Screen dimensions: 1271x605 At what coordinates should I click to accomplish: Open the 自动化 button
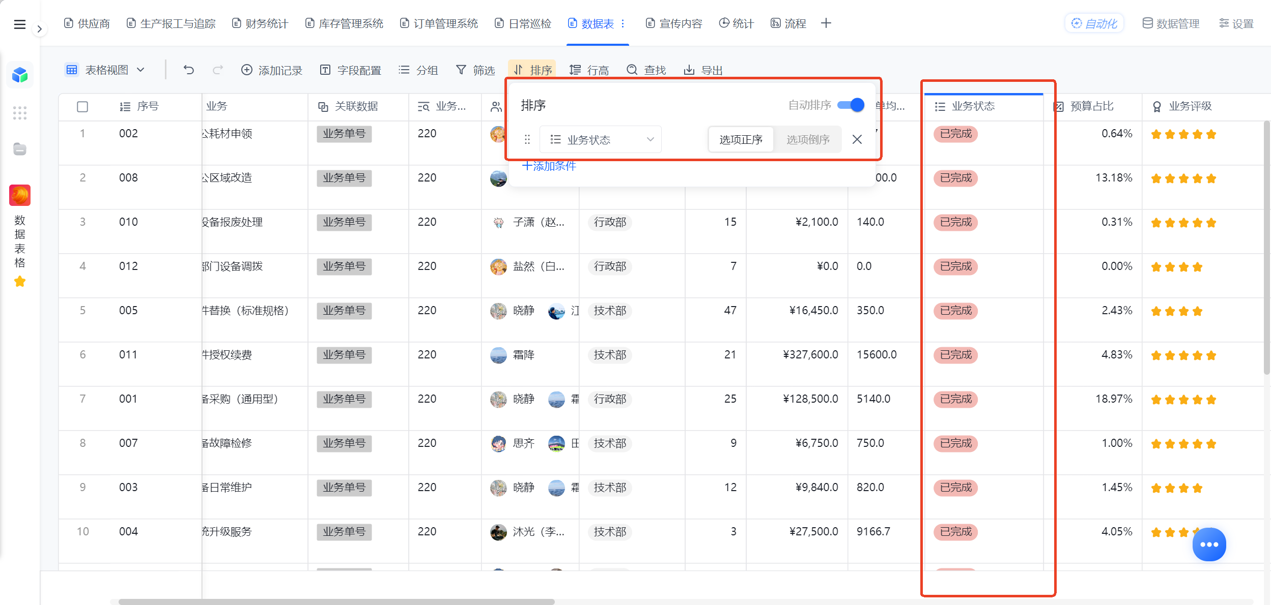1094,23
